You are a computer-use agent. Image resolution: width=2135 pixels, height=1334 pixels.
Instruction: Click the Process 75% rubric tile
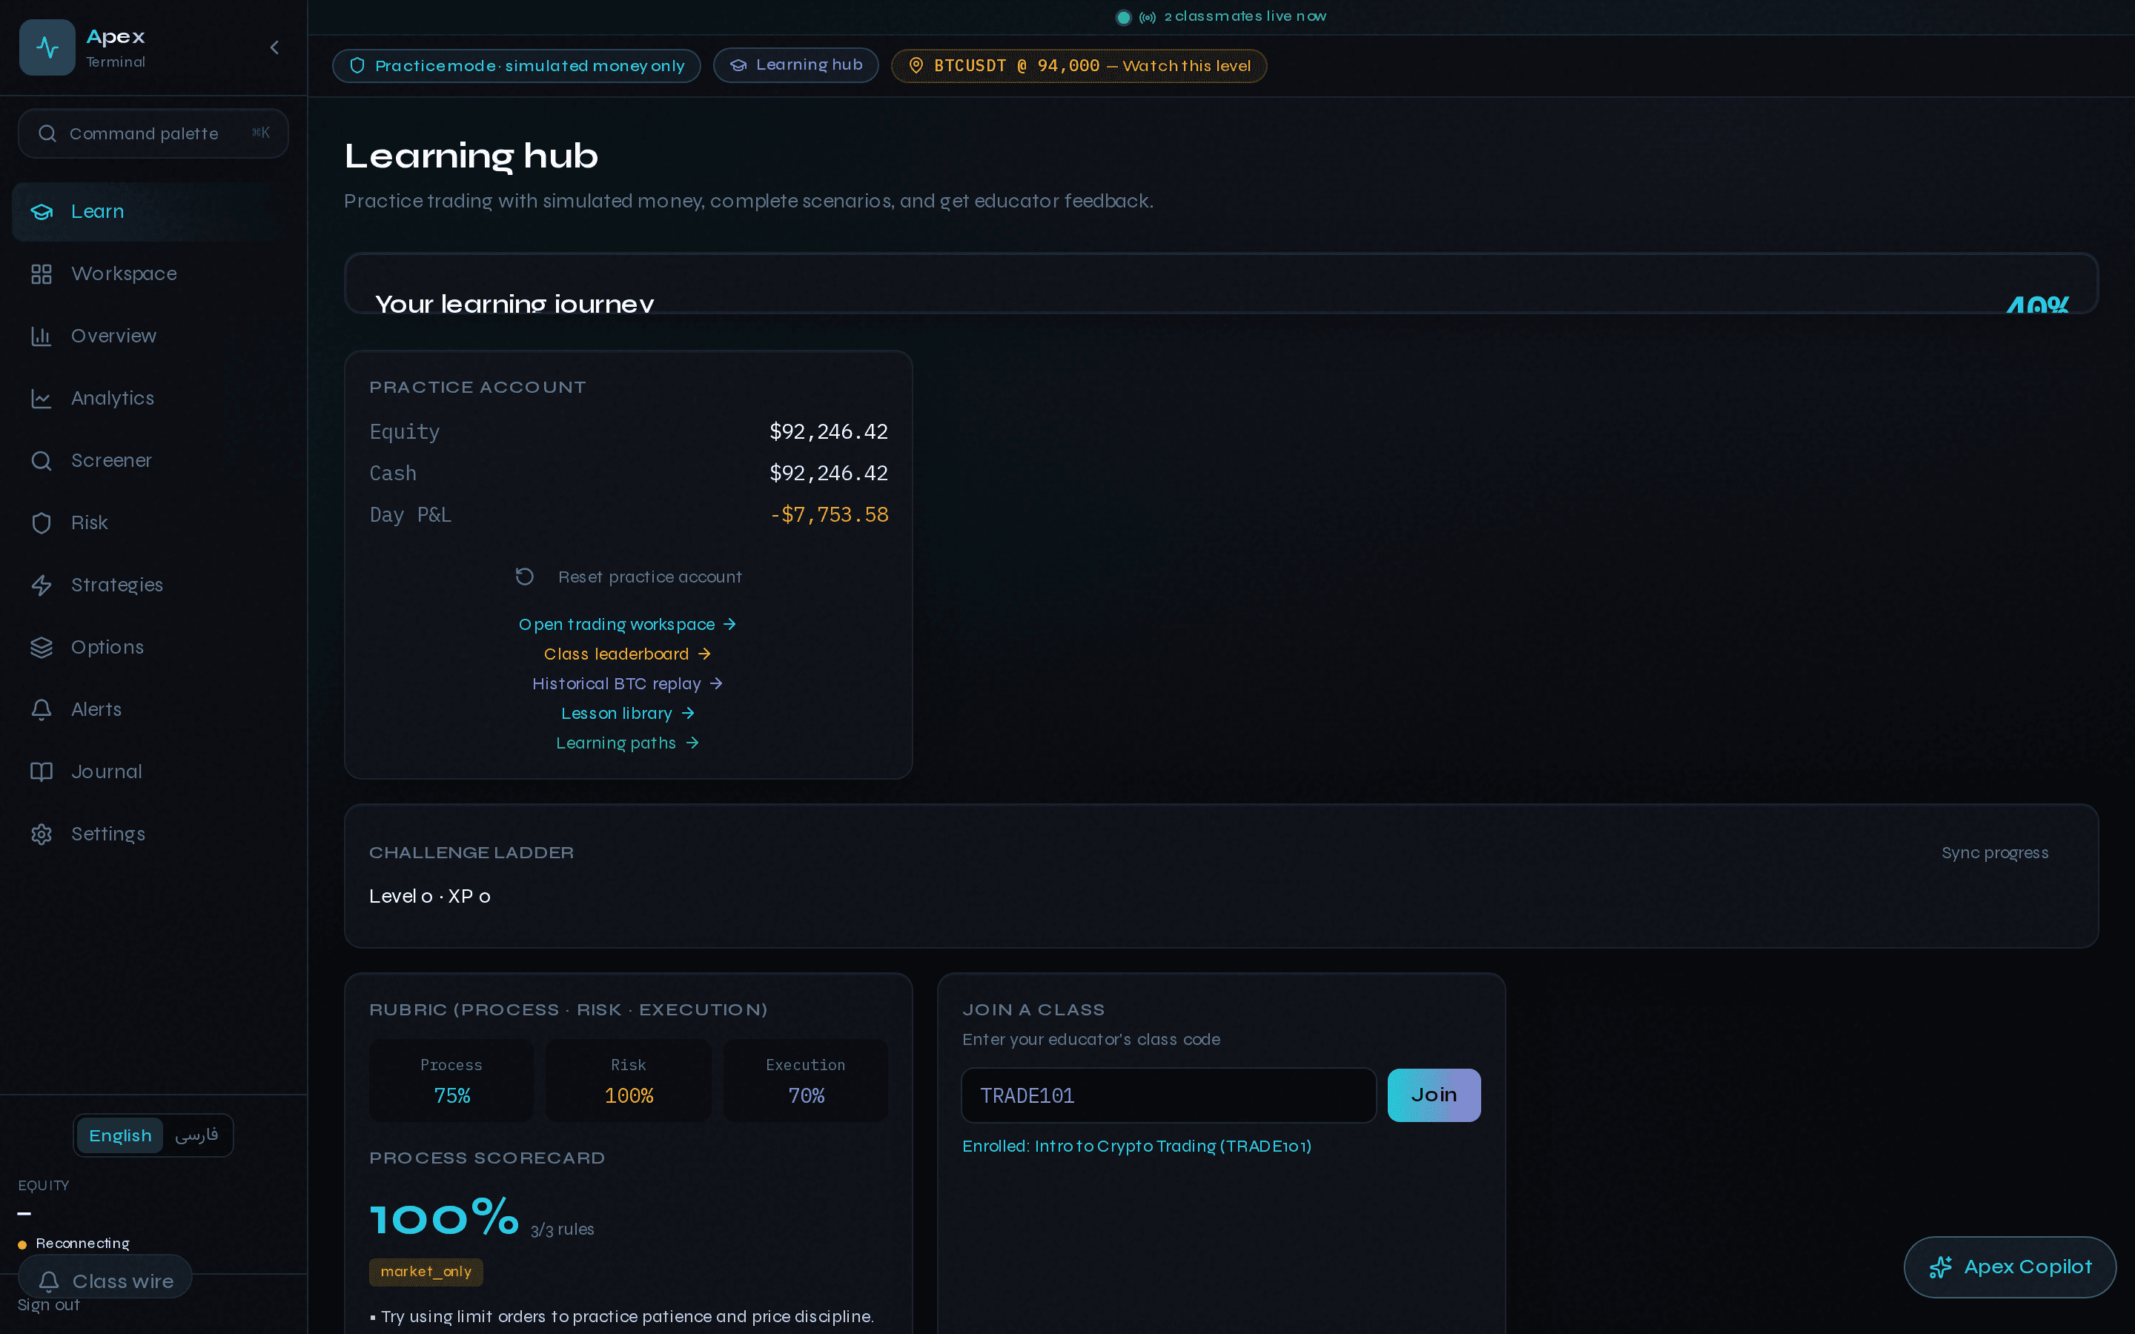(451, 1081)
